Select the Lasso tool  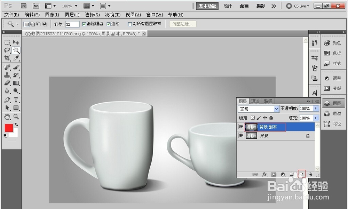click(7, 50)
